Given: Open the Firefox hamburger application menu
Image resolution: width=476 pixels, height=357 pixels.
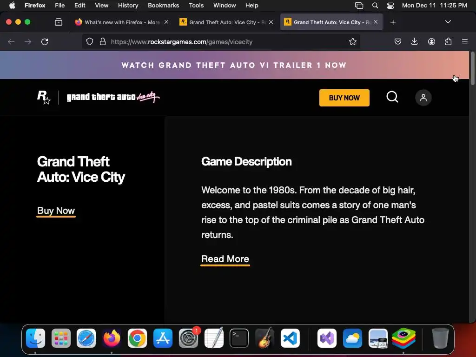Looking at the screenshot, I should [465, 41].
